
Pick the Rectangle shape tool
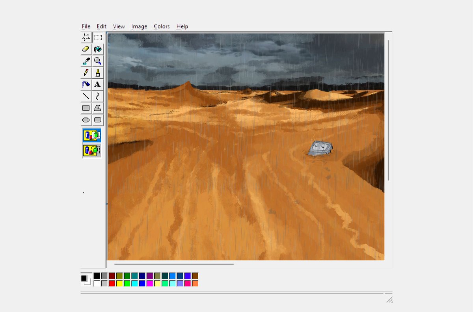point(86,108)
